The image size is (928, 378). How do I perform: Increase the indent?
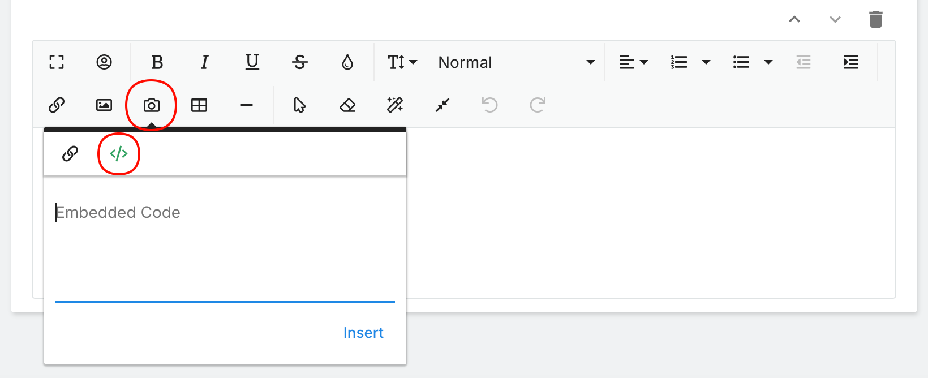[x=850, y=62]
